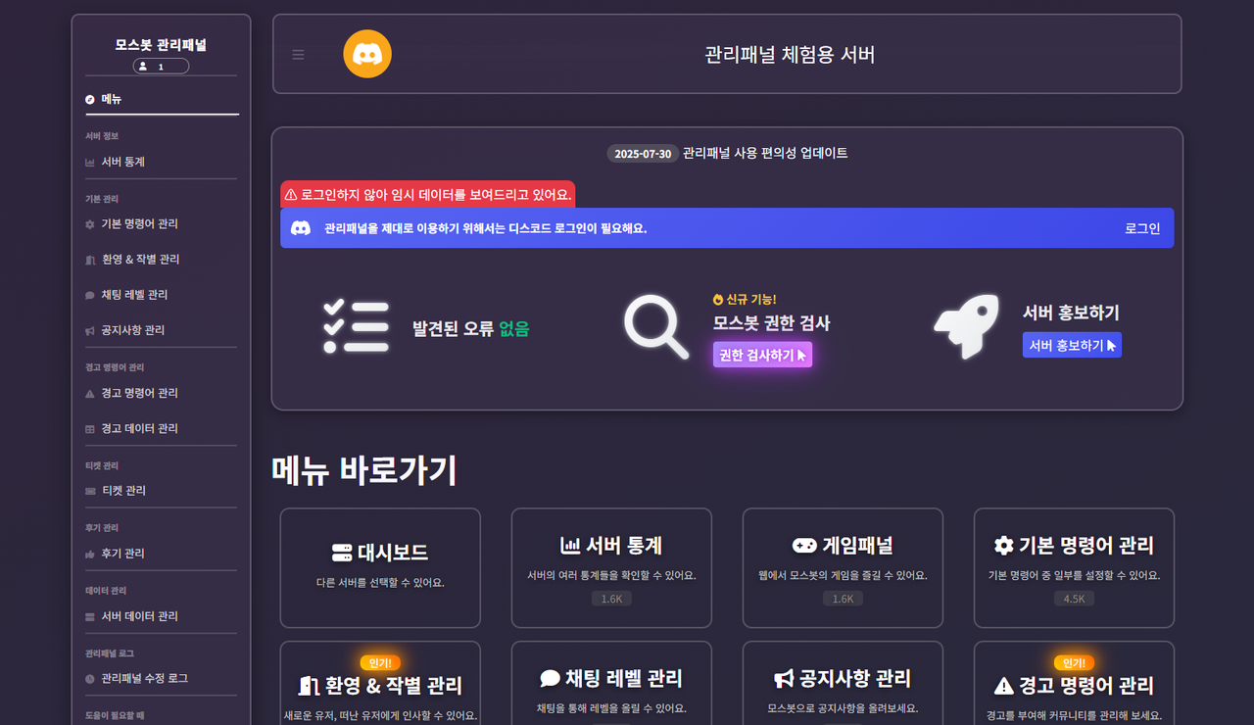Click the user count badge under 모스봇 관리패널
Screen dimensions: 1254x725
(161, 67)
